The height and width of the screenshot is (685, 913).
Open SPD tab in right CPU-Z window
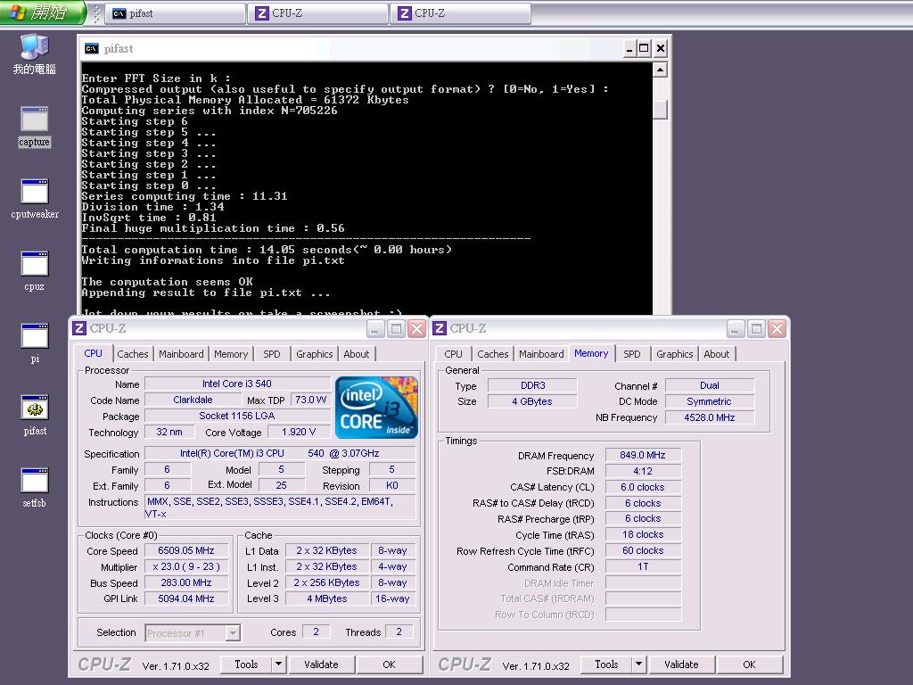pyautogui.click(x=632, y=354)
